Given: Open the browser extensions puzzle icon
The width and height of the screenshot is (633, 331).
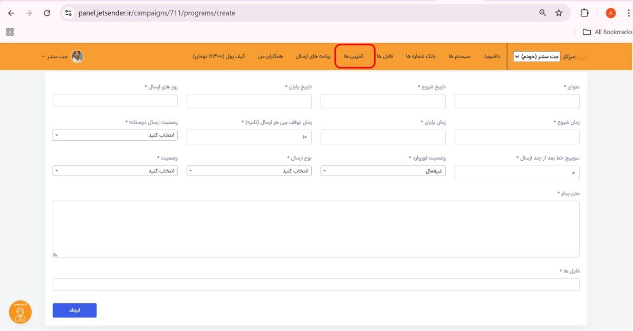Looking at the screenshot, I should pos(584,13).
